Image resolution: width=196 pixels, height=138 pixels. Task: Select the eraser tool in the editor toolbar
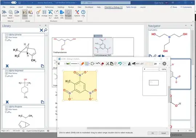coord(102,64)
